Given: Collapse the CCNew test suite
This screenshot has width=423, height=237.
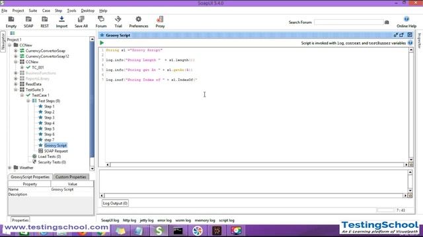Looking at the screenshot, I should point(16,62).
